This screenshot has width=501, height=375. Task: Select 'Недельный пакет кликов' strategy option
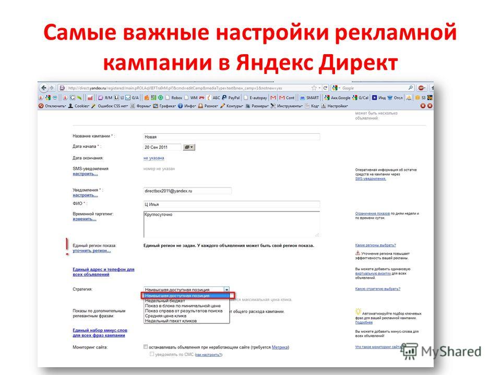point(186,321)
